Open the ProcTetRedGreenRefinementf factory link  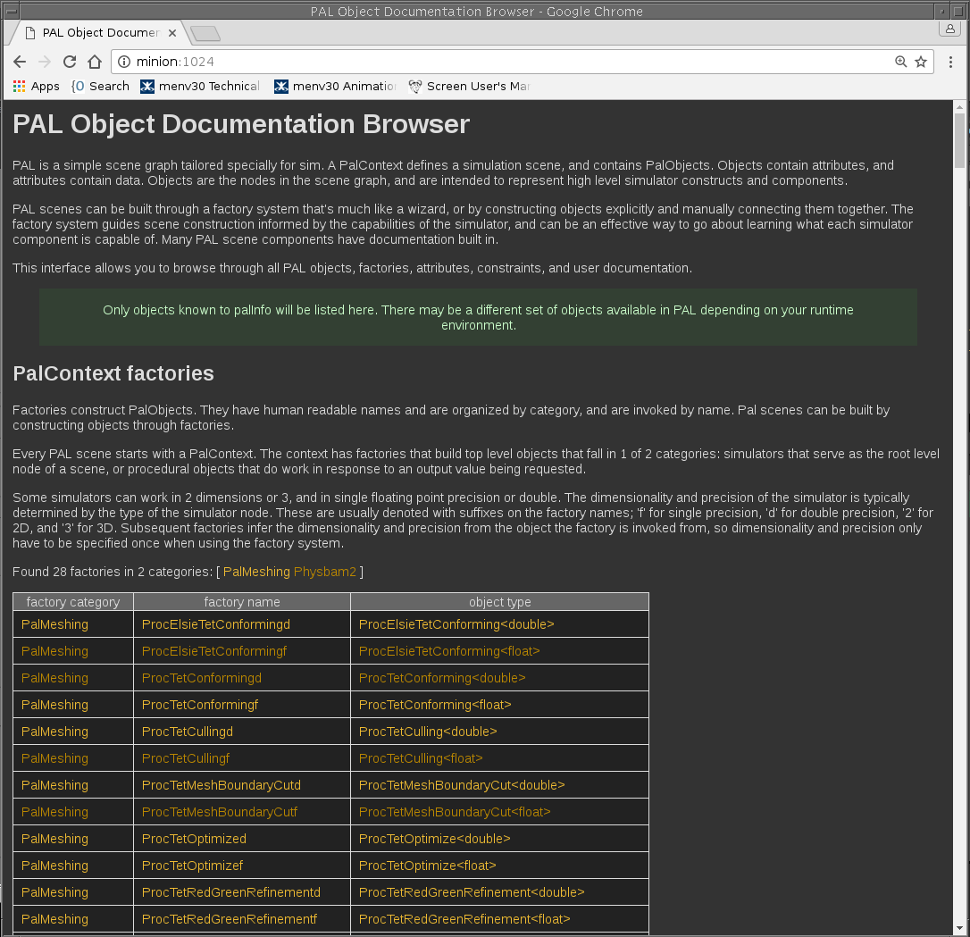coord(230,919)
